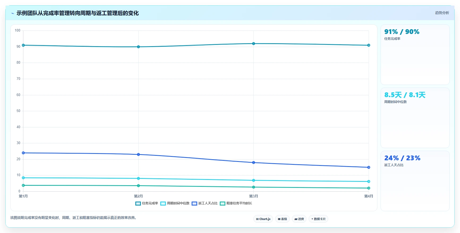Click 返工人天占比 data point at 第3月
The height and width of the screenshot is (233, 460).
coord(254,162)
